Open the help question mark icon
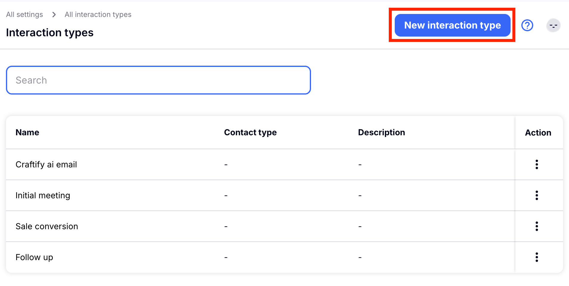569x286 pixels. coord(527,25)
